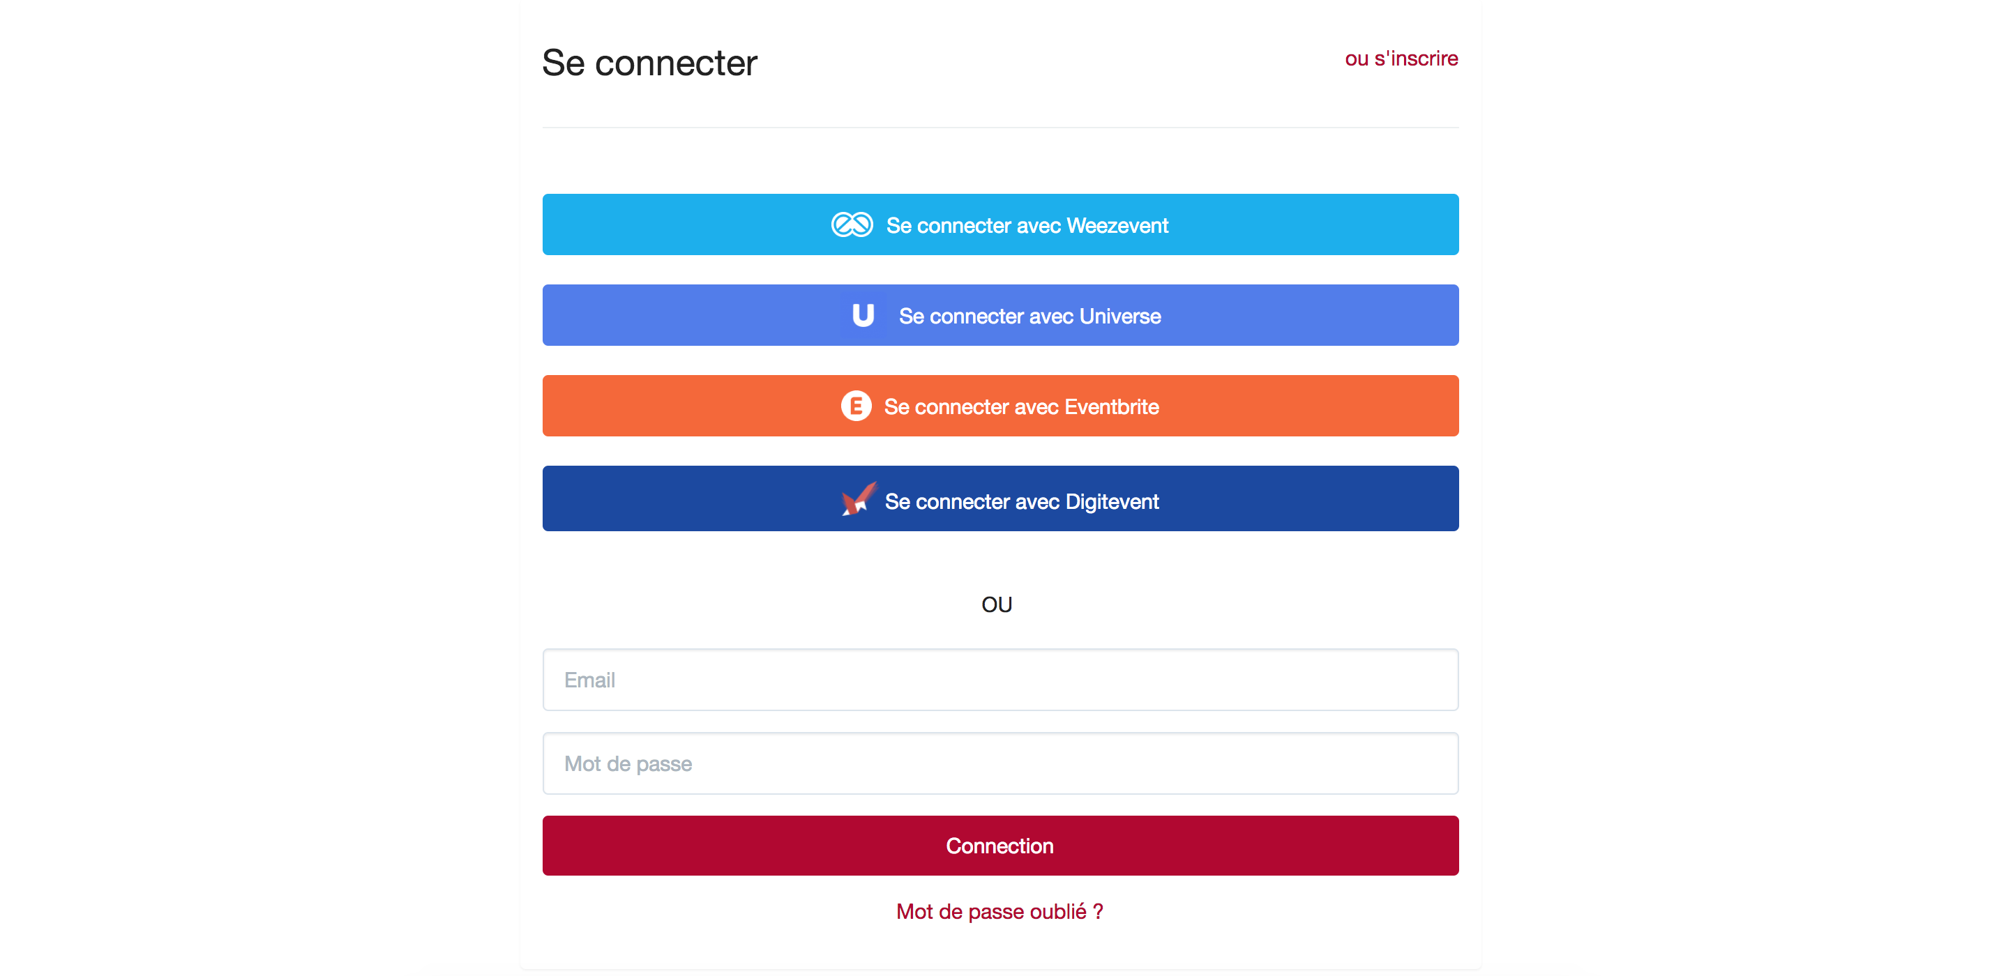This screenshot has width=1999, height=976.
Task: Click the Se connecter avec Eventbrite label
Action: (1021, 407)
